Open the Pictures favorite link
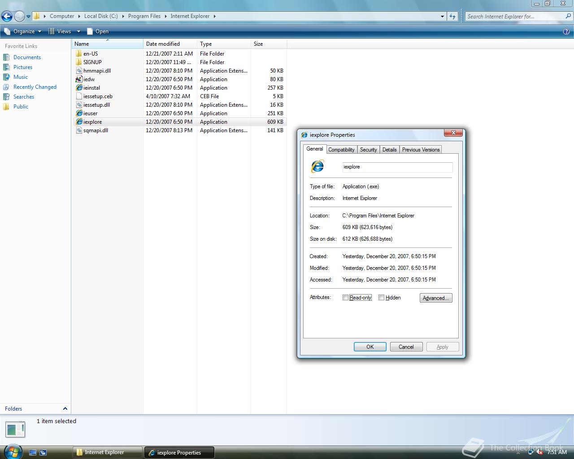Image resolution: width=574 pixels, height=459 pixels. (23, 67)
